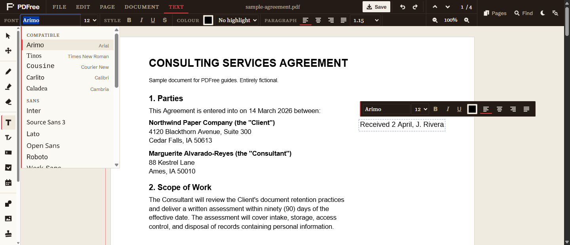
Task: Toggle underline in the top style bar
Action: coord(153,20)
